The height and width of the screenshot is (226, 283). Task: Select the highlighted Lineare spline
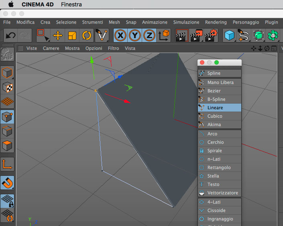pyautogui.click(x=220, y=108)
